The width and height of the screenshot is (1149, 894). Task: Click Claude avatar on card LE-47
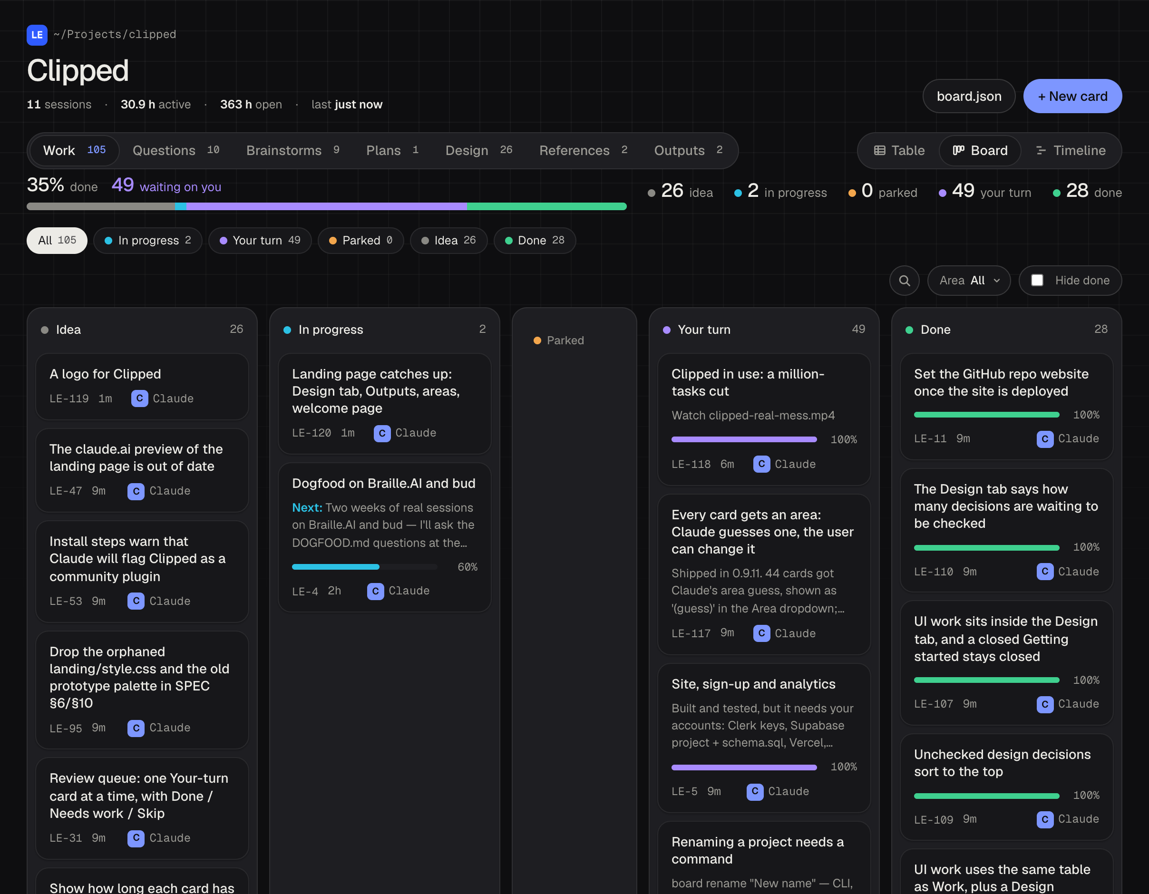(136, 491)
